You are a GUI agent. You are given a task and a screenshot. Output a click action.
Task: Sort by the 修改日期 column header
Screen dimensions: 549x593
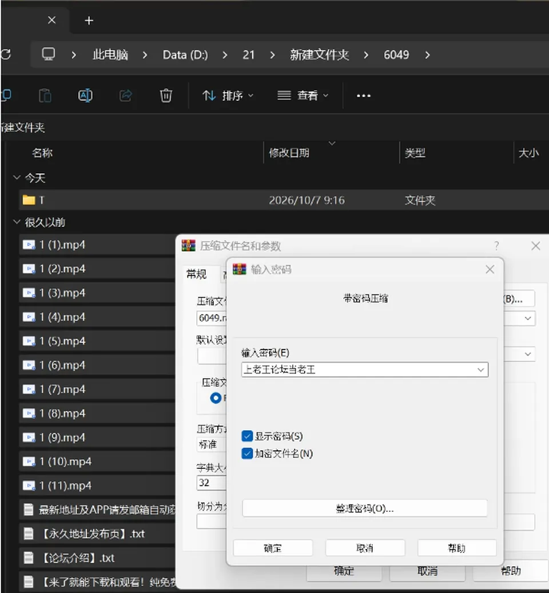289,153
